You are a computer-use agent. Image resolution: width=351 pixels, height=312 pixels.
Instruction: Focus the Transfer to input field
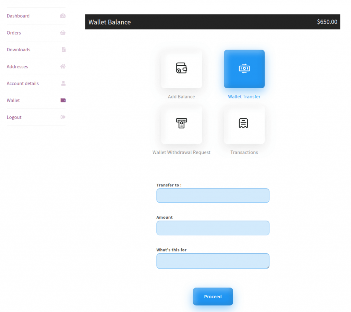click(213, 196)
